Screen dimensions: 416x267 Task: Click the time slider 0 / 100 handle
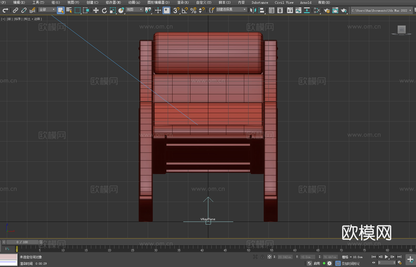(22, 242)
